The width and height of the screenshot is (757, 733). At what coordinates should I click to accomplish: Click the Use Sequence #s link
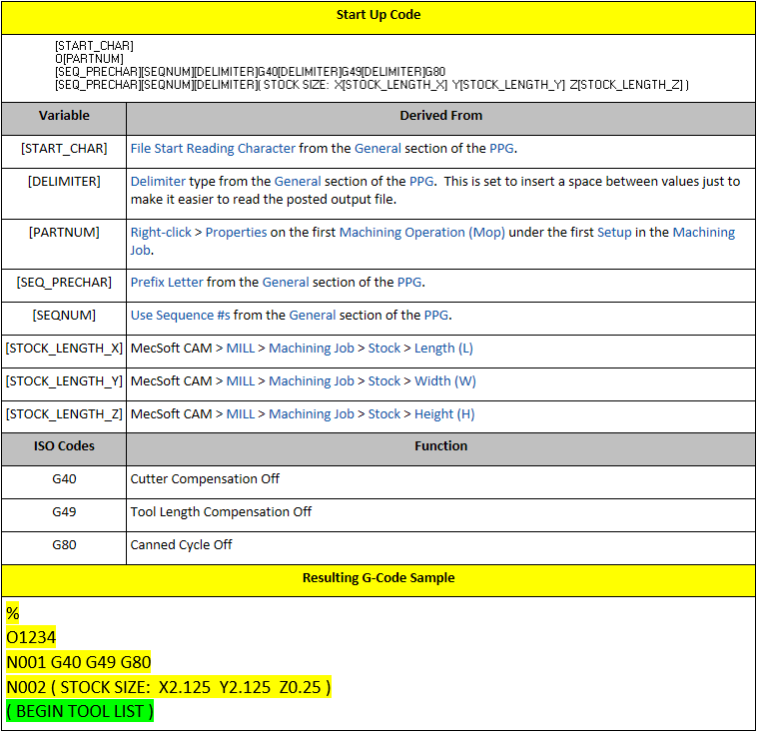click(180, 315)
